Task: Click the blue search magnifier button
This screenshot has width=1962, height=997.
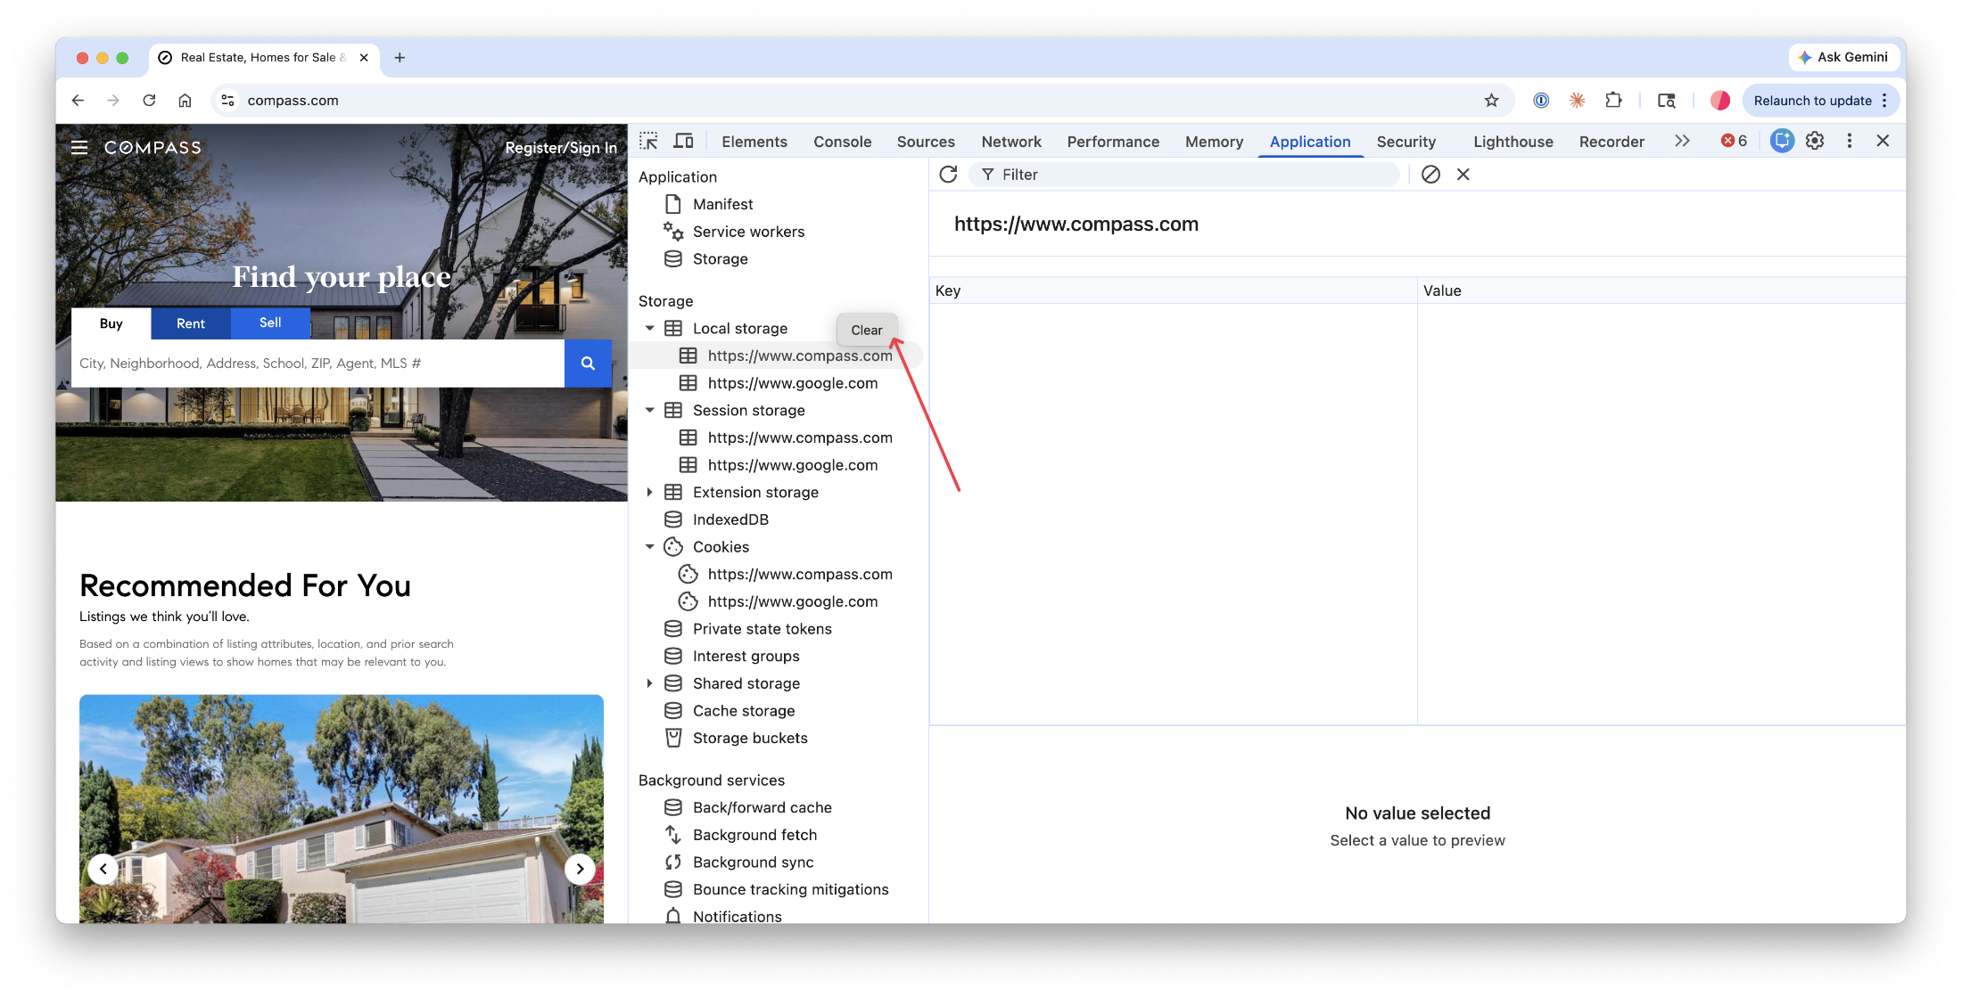Action: click(x=588, y=364)
